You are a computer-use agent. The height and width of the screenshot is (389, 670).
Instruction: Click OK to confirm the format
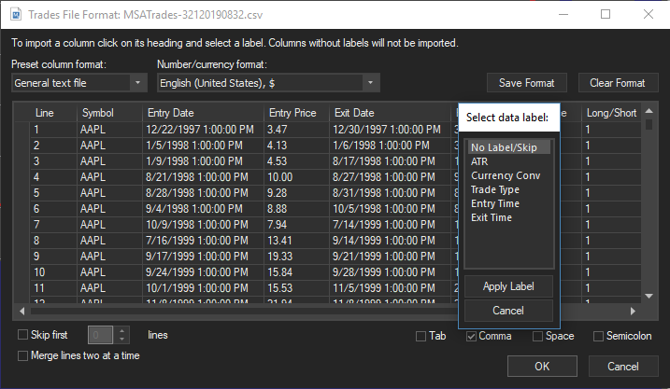pyautogui.click(x=542, y=367)
